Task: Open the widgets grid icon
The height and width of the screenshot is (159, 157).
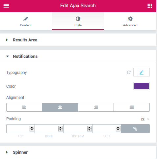Action: coord(150,6)
